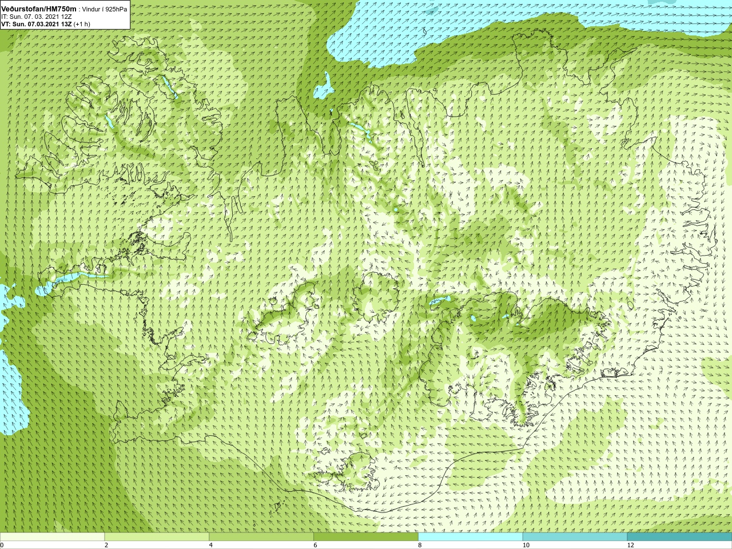Click the 10–12 turquoise legend swatch
This screenshot has height=549, width=732.
(x=575, y=537)
